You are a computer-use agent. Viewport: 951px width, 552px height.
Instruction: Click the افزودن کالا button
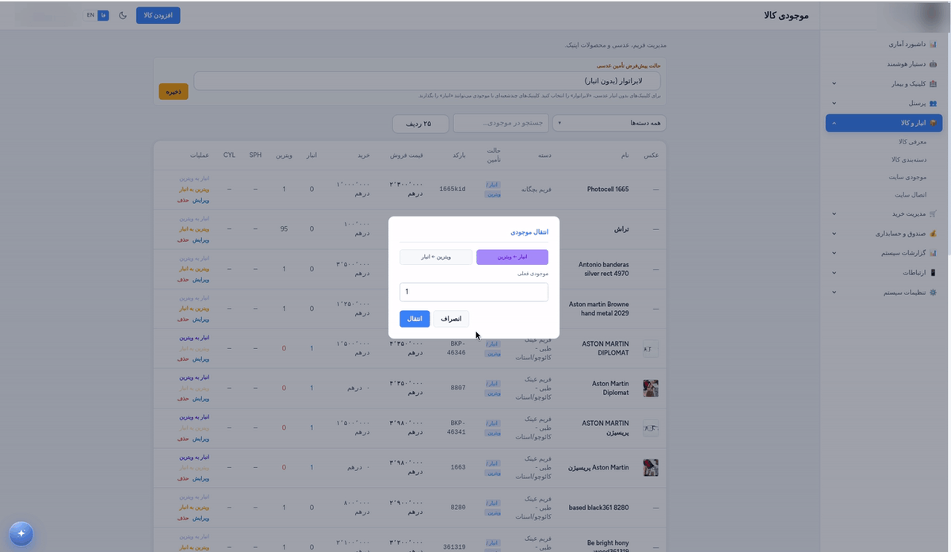pos(158,15)
